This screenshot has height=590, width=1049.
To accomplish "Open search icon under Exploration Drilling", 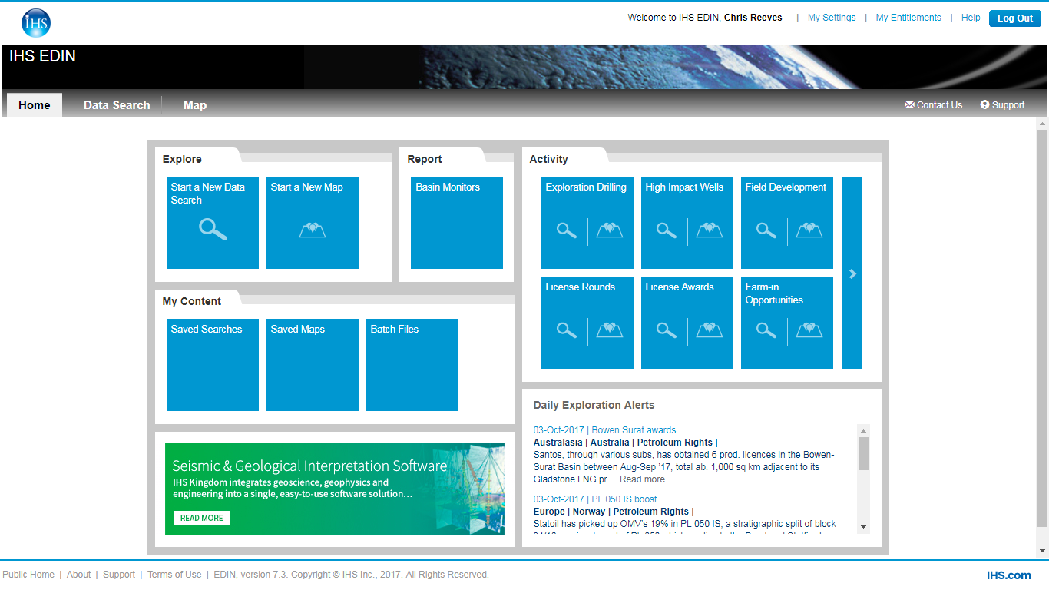I will tap(567, 230).
